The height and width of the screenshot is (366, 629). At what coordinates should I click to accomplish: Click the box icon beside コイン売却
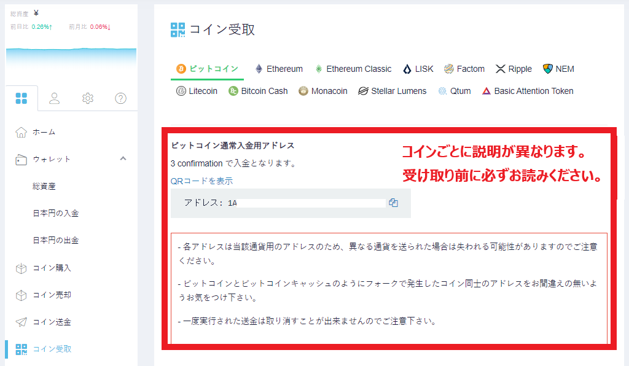coord(21,295)
